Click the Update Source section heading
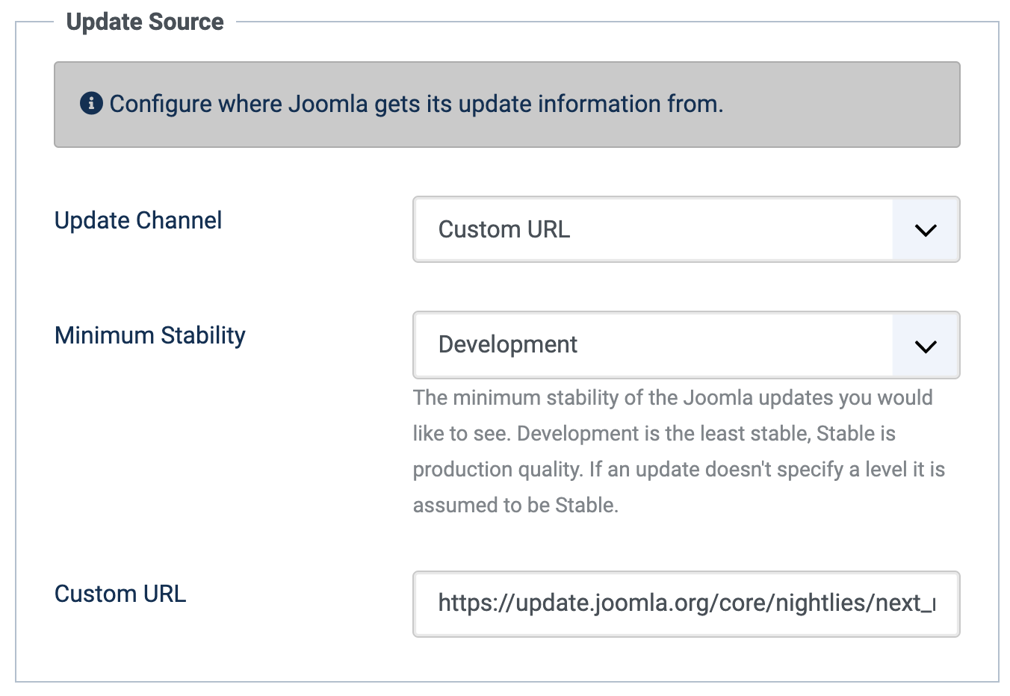The image size is (1010, 696). (x=145, y=22)
